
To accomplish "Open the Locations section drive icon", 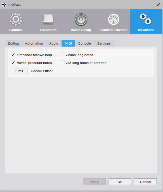I will tap(48, 20).
